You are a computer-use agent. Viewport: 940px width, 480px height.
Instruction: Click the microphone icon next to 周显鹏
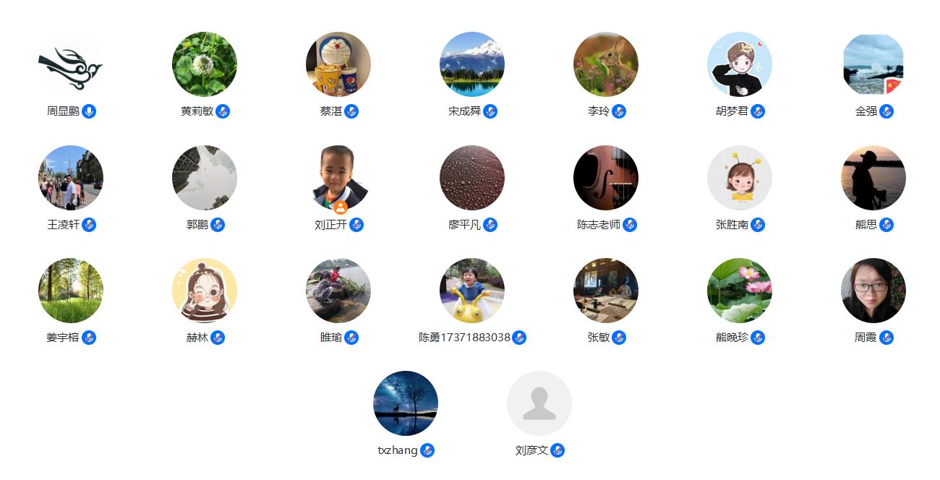[x=89, y=111]
